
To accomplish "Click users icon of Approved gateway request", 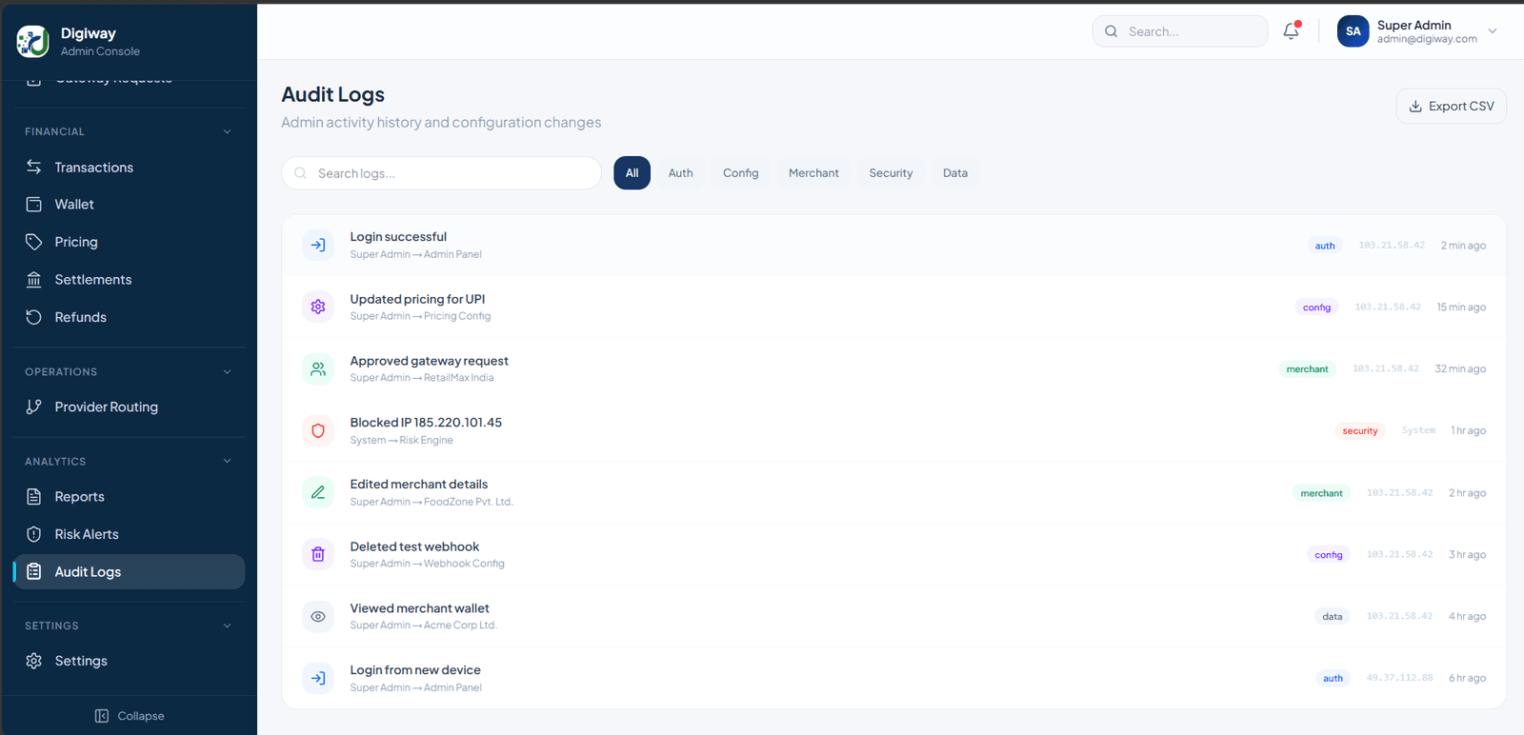I will (318, 368).
